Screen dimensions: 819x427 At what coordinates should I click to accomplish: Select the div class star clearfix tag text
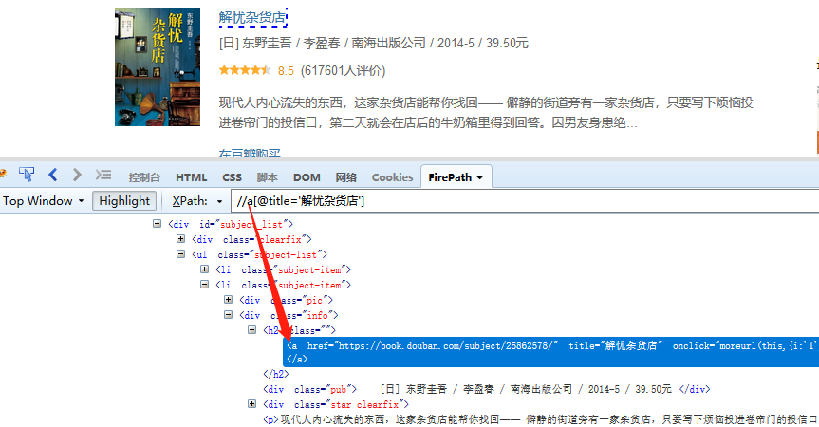point(335,404)
